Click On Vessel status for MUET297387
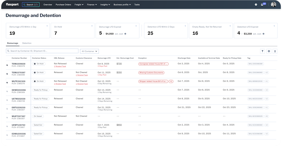Viewport: 282px width, 146px height. (x=38, y=116)
